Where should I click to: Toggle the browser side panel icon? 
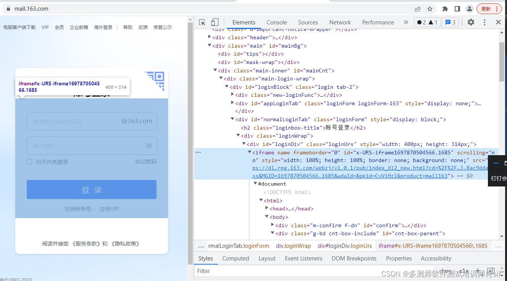457,9
